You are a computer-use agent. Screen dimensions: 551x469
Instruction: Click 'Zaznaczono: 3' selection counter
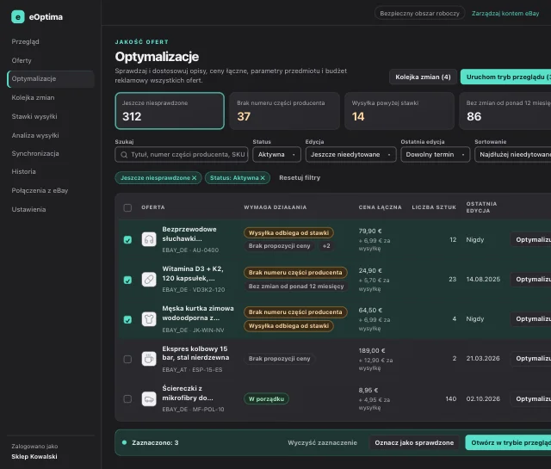[155, 442]
